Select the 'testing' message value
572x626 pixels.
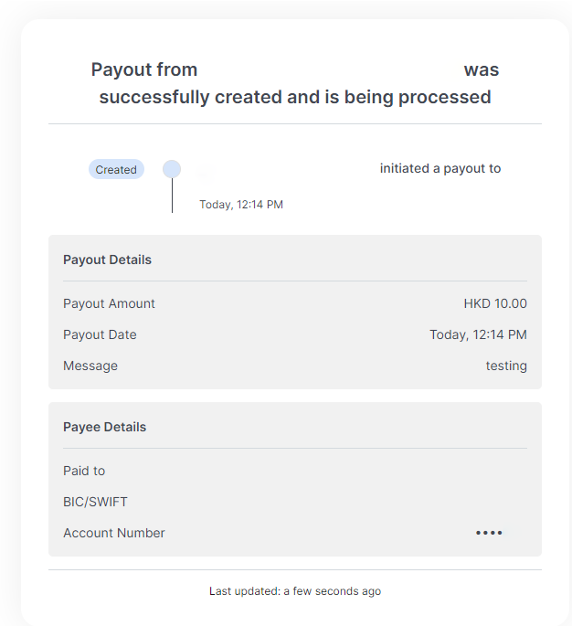click(x=506, y=366)
